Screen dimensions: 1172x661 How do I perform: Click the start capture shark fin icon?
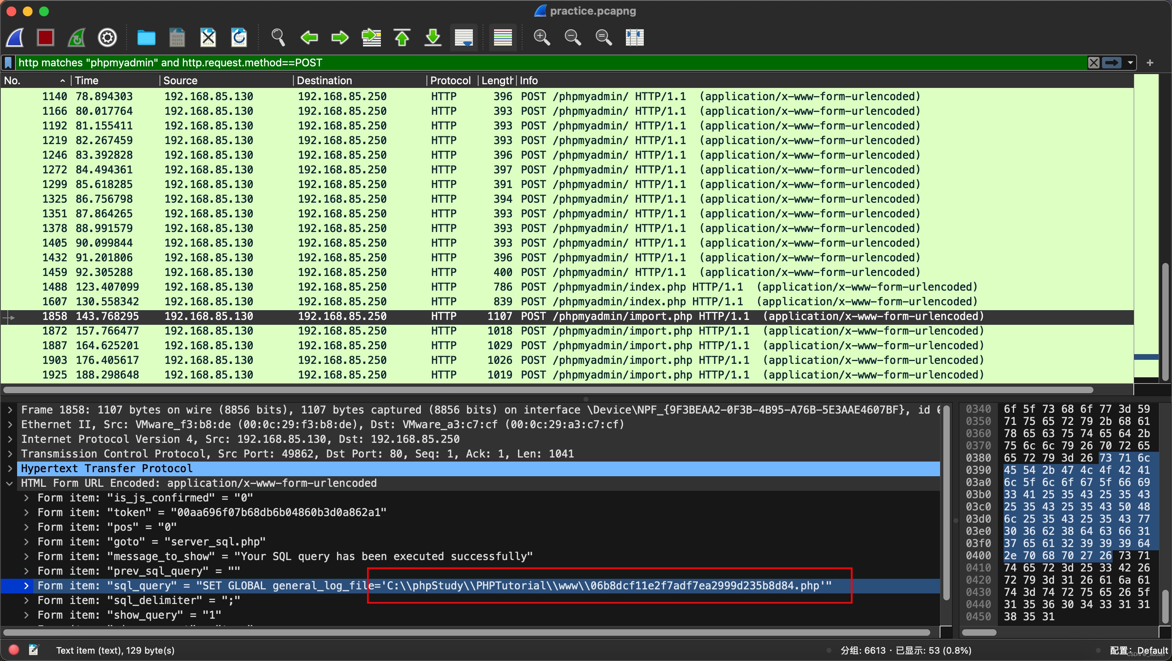click(x=15, y=37)
